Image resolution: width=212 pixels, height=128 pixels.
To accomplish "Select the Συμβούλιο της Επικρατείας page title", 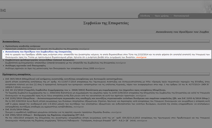I will coord(106,23).
